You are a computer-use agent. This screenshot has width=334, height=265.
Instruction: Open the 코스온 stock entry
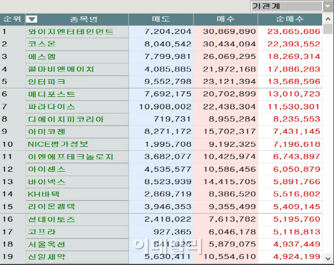[x=42, y=44]
